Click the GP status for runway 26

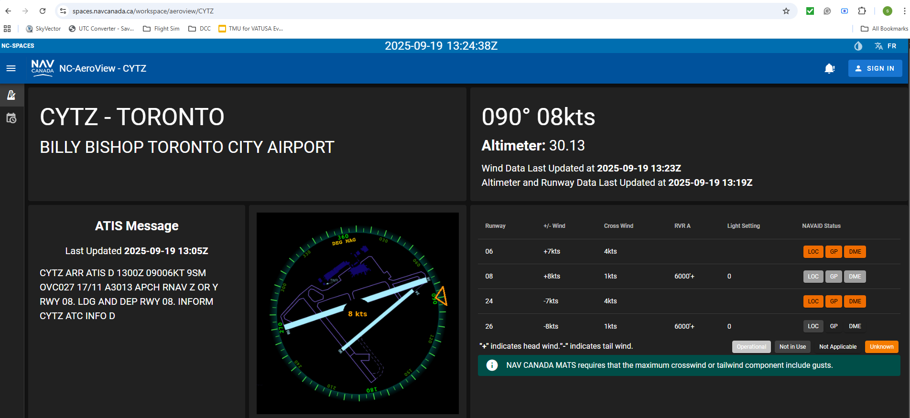click(834, 326)
